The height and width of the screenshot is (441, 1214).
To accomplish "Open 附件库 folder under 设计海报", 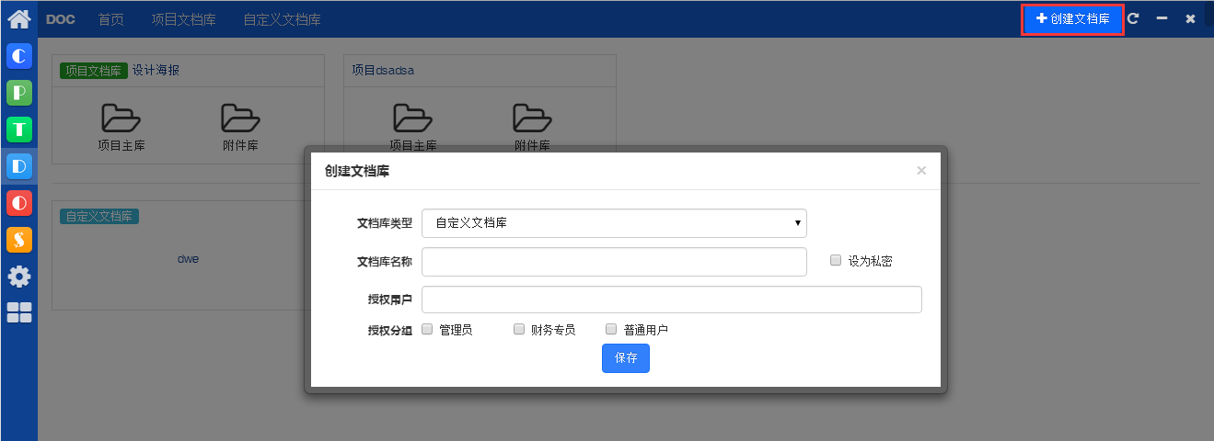I will tap(240, 127).
